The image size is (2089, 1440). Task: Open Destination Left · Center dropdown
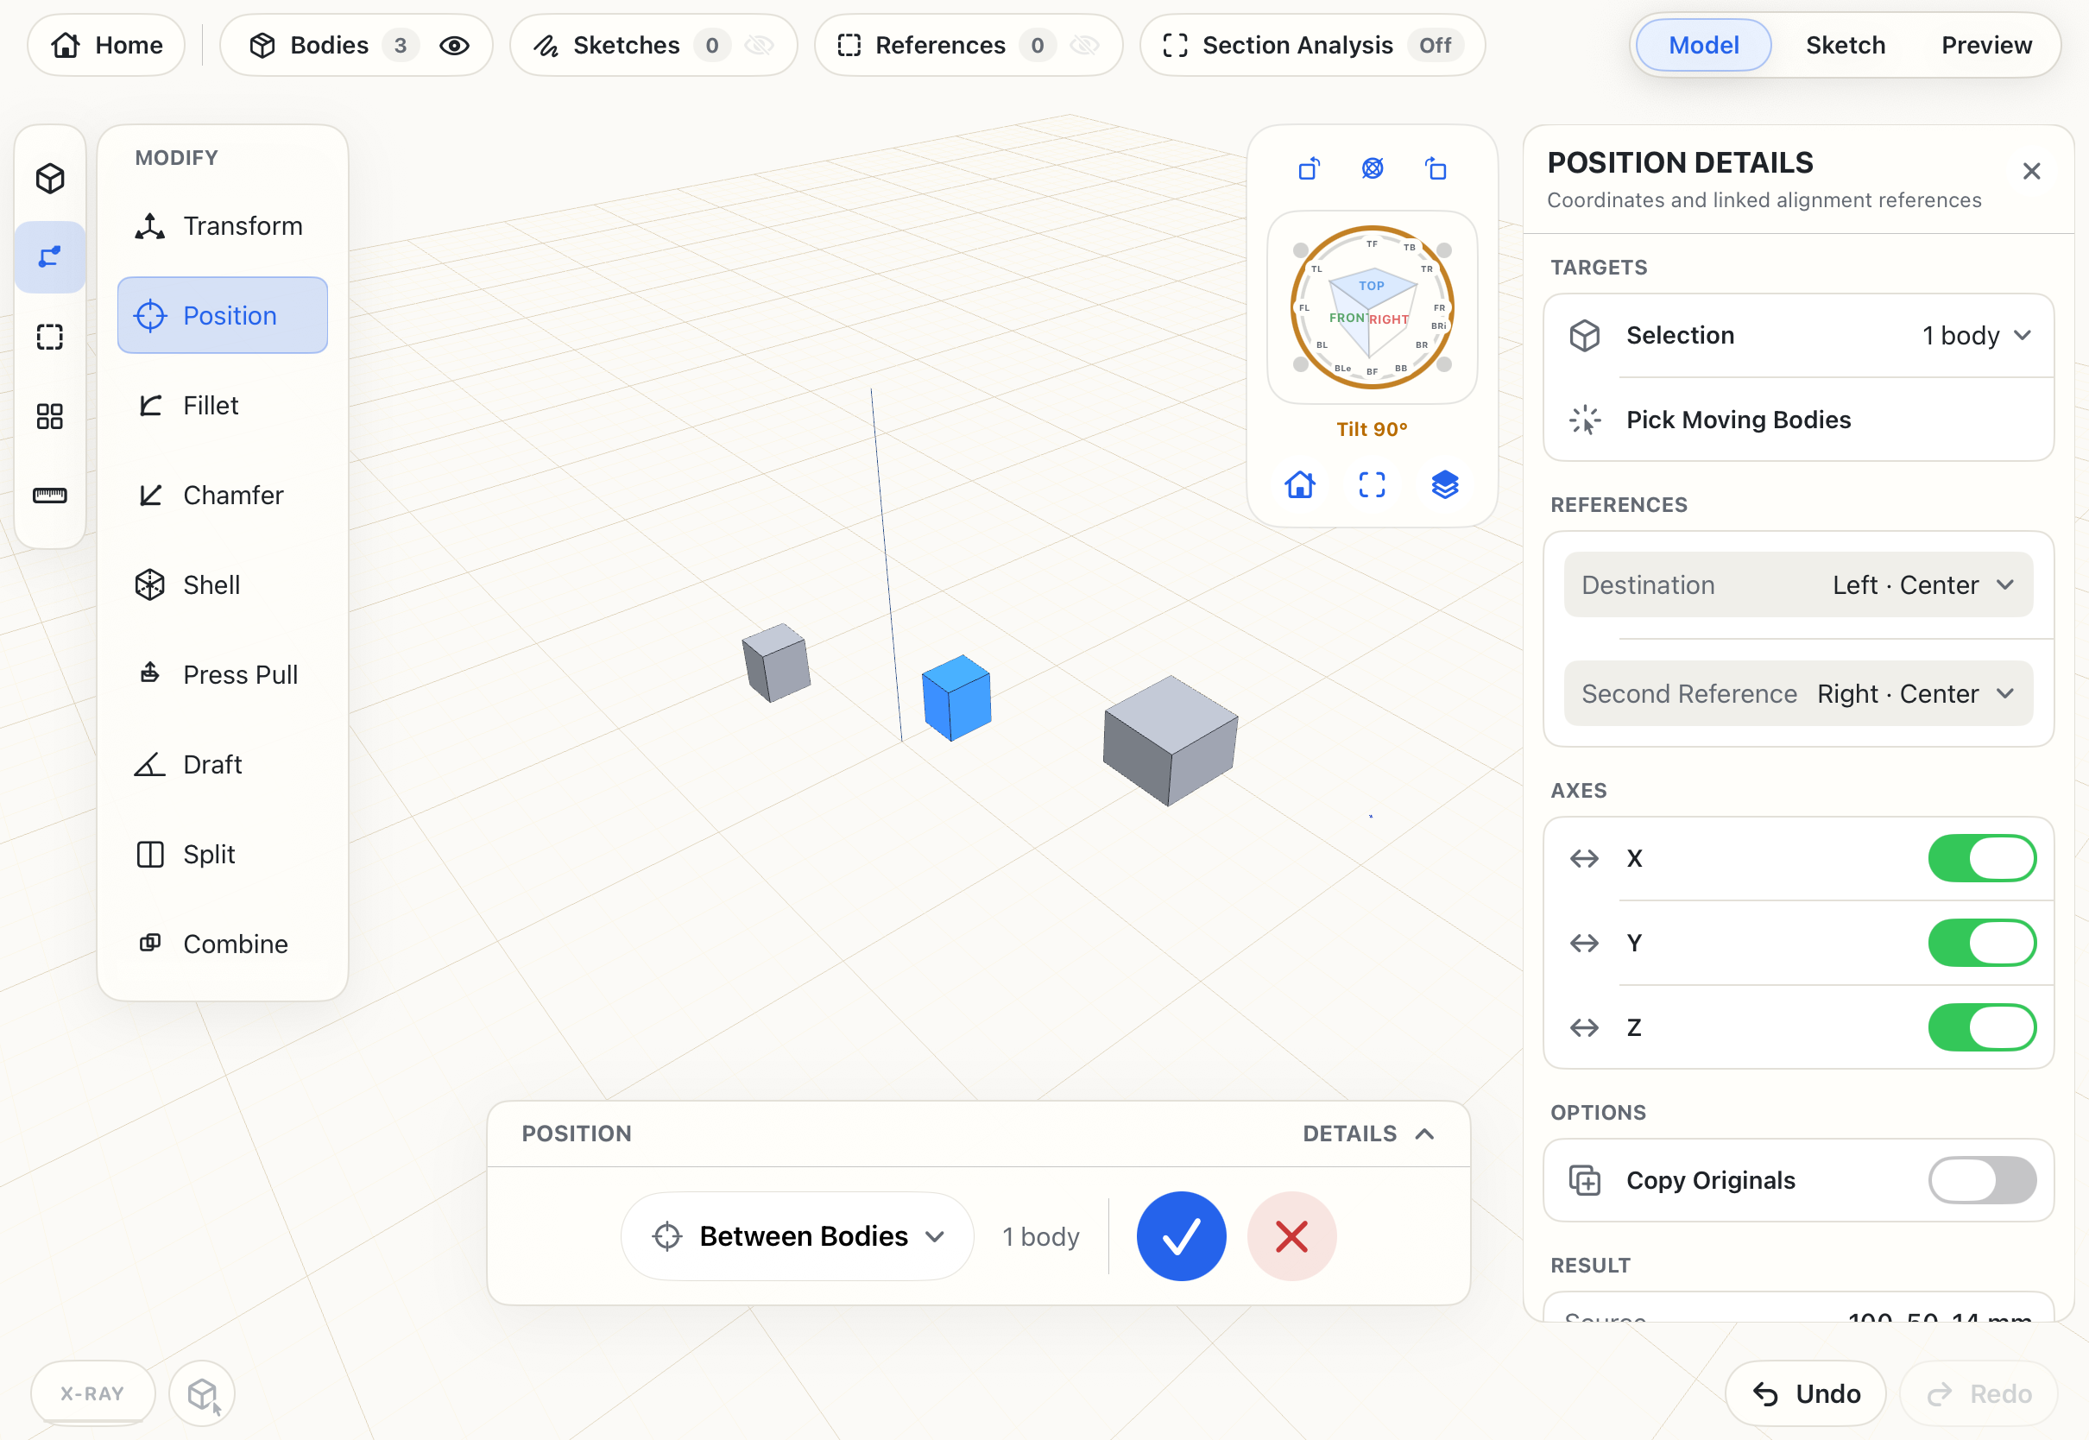[1799, 584]
